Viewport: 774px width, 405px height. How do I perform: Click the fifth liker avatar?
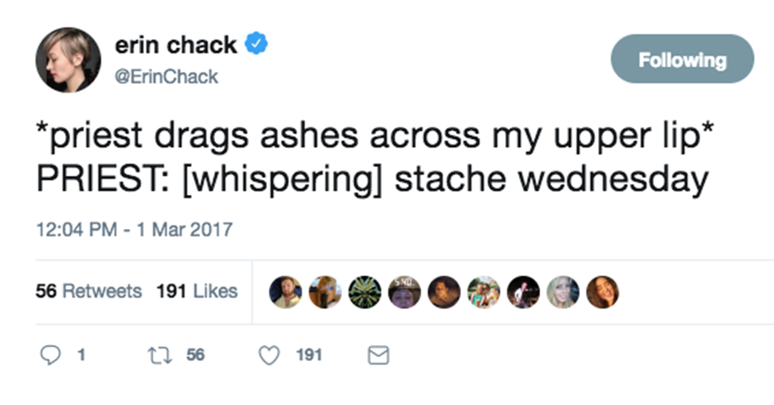click(x=444, y=292)
